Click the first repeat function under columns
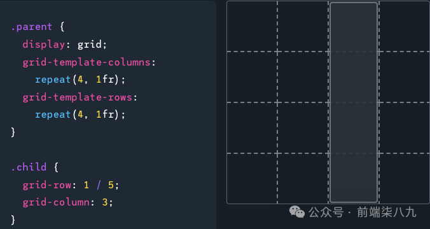 tap(53, 80)
